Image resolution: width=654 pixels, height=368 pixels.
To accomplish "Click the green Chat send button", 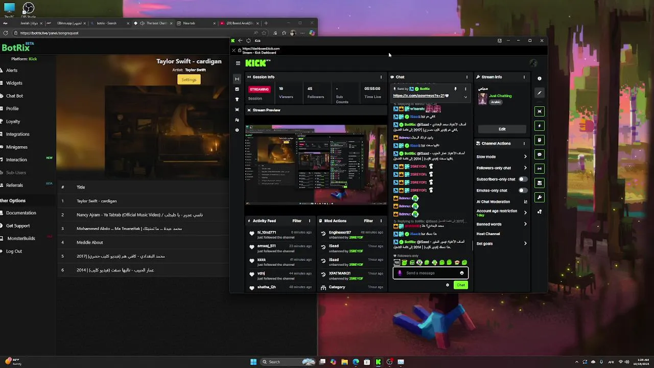I will pos(461,285).
